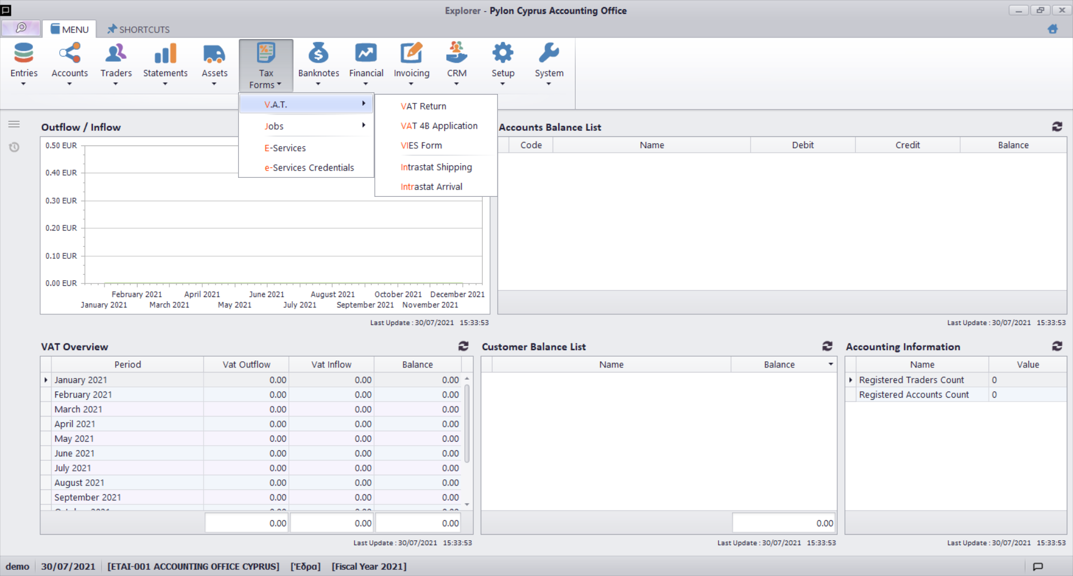Viewport: 1073px width, 576px height.
Task: Toggle the hamburger sidebar menu
Action: pyautogui.click(x=14, y=124)
